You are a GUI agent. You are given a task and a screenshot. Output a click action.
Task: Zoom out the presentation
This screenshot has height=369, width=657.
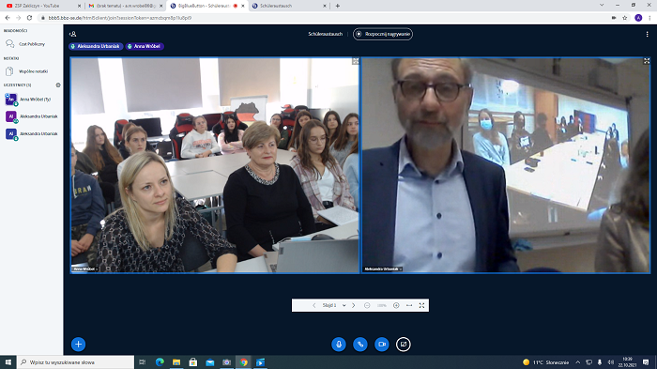(367, 305)
